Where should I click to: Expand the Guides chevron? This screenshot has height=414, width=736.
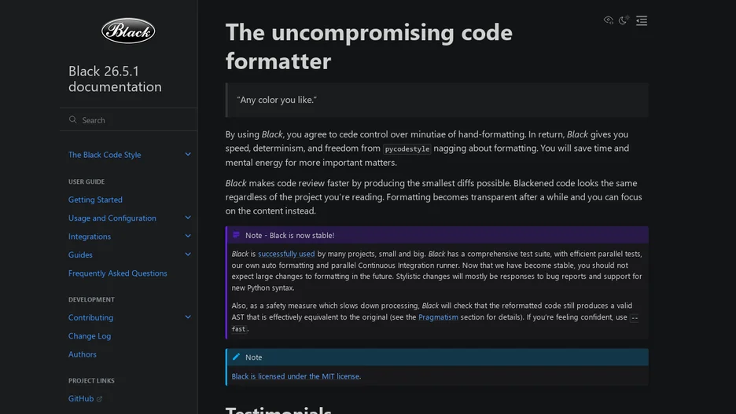click(x=188, y=254)
